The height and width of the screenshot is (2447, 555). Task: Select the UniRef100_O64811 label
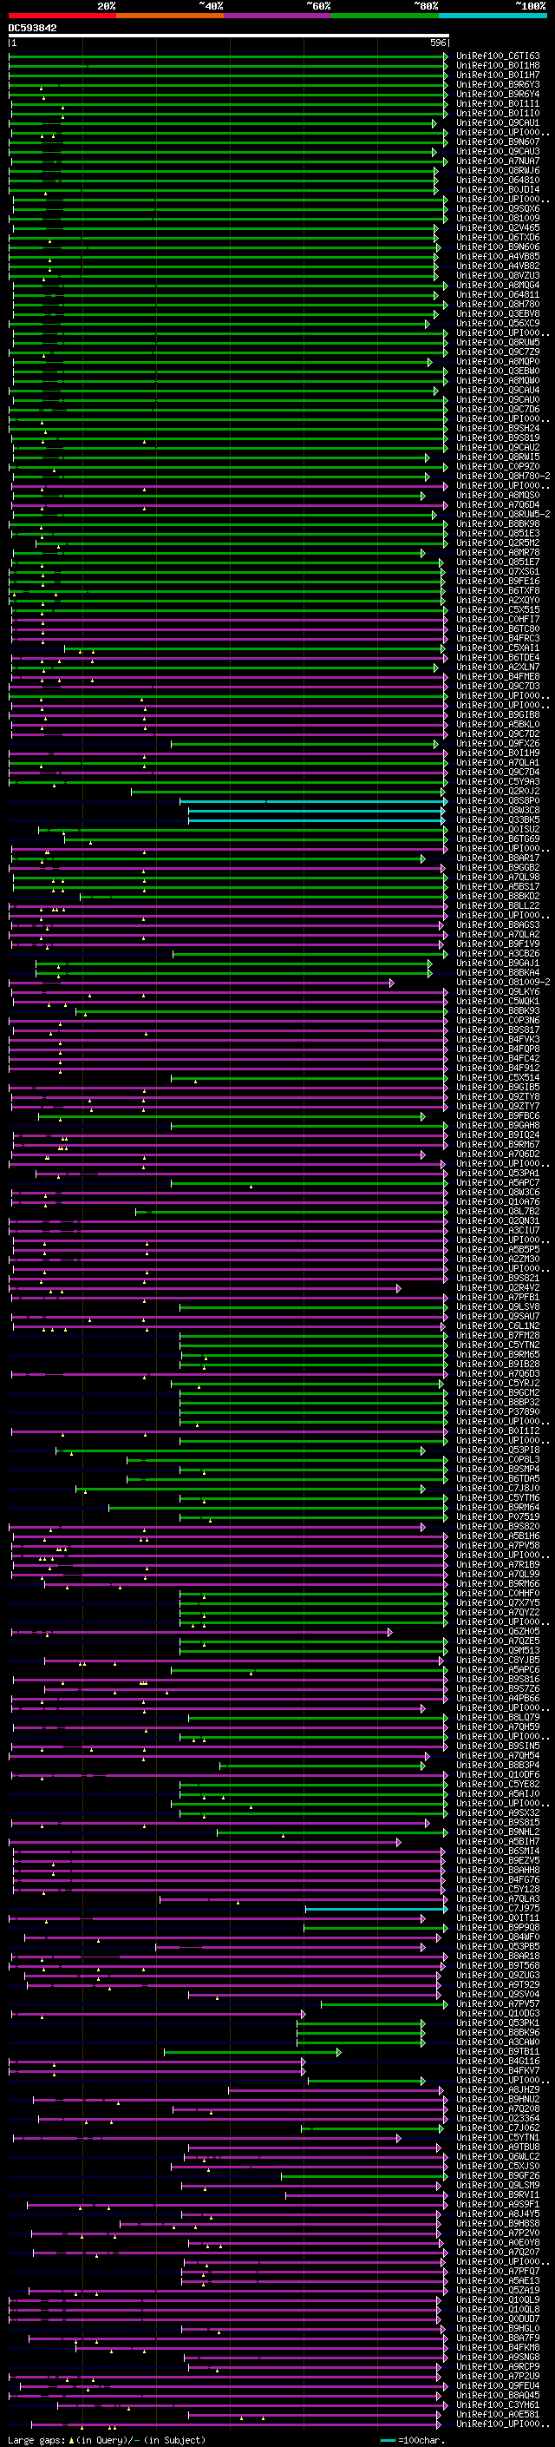click(x=498, y=294)
